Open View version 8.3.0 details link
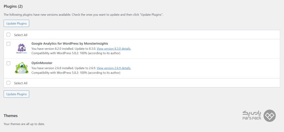Image resolution: width=284 pixels, height=132 pixels. point(114,49)
